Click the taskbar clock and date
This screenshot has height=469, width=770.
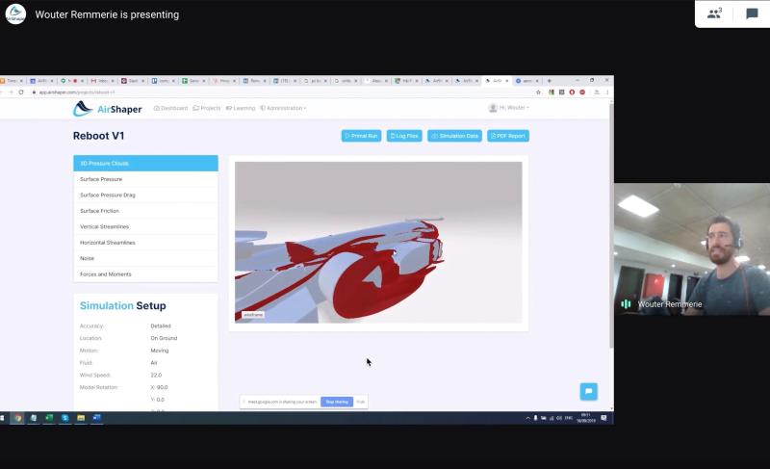click(586, 418)
